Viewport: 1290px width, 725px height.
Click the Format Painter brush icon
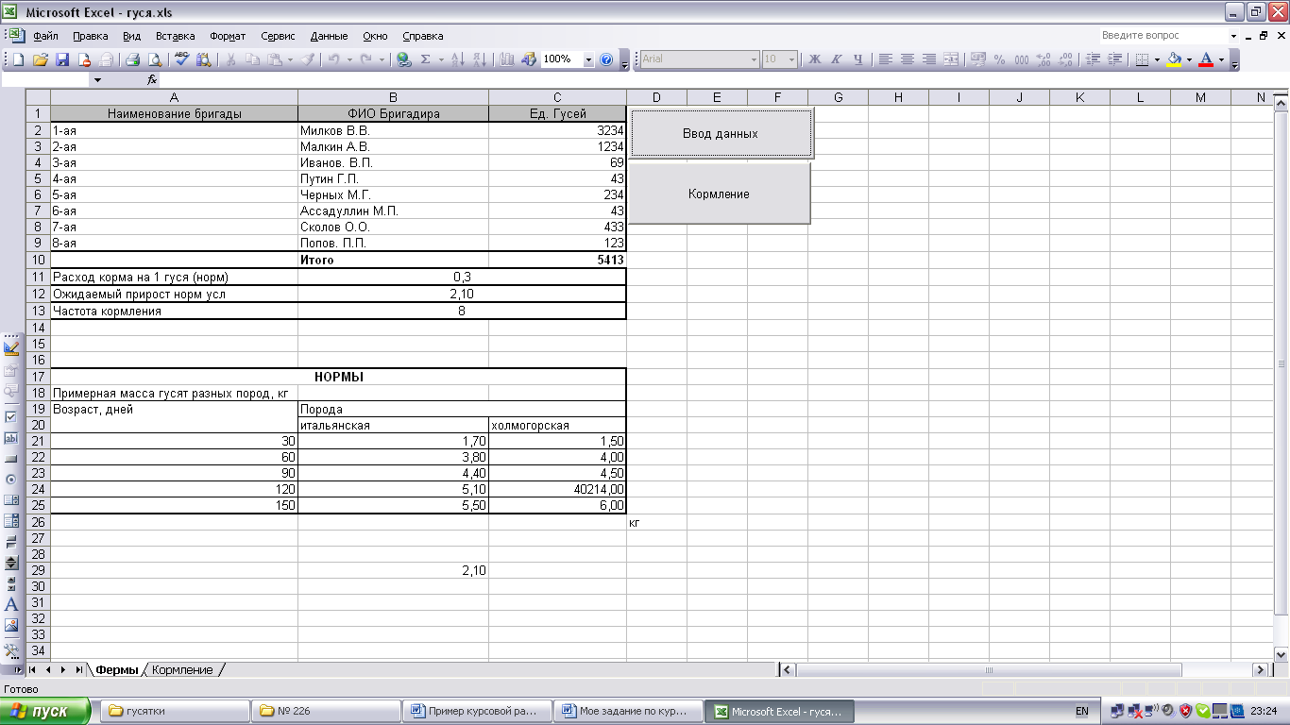308,59
